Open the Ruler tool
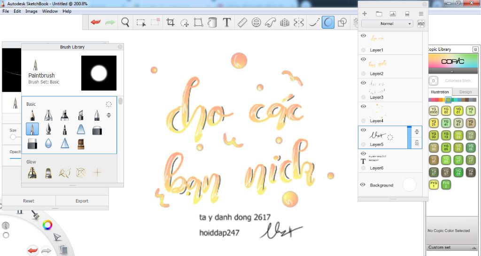Viewport: 481px width, 256px height. pos(242,22)
